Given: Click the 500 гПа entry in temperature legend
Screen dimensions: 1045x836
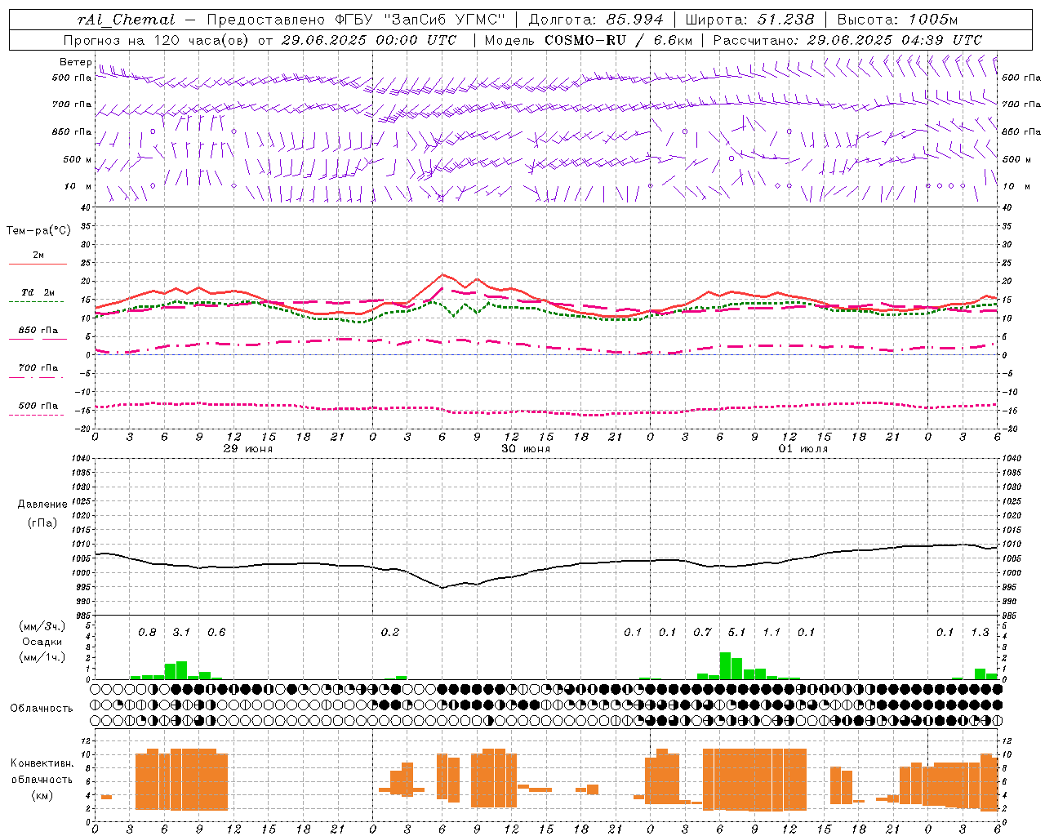Looking at the screenshot, I should (38, 406).
